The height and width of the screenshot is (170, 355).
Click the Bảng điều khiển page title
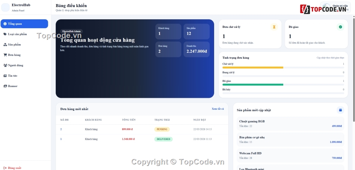point(71,6)
